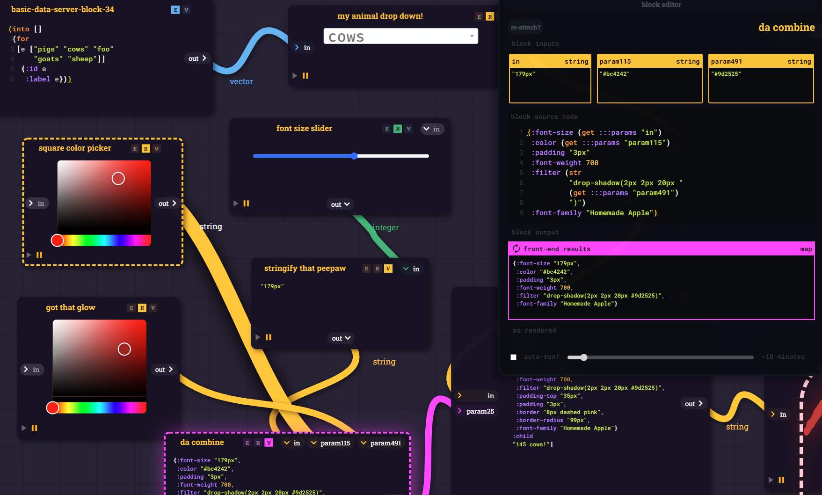This screenshot has width=822, height=495.
Task: Click pause icon in font size slider block
Action: (247, 203)
